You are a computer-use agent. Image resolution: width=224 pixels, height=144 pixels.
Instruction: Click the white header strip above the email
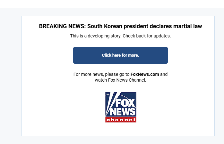tap(112, 4)
